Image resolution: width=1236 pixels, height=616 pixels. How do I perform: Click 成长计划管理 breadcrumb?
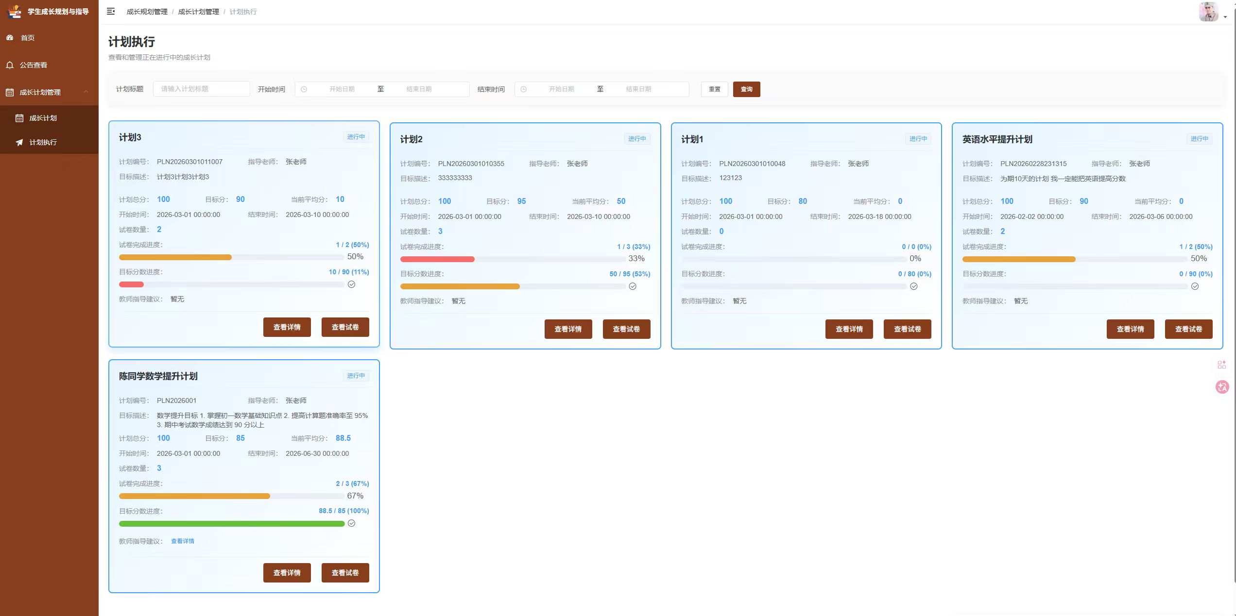(198, 12)
